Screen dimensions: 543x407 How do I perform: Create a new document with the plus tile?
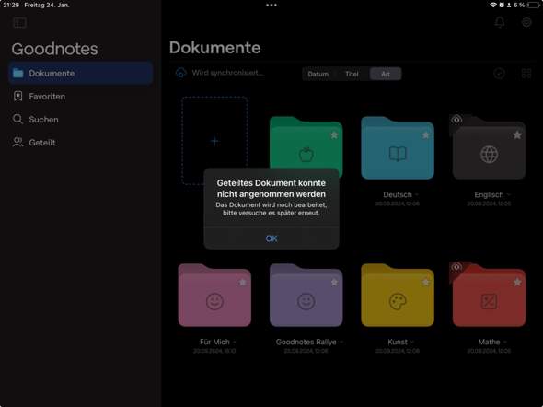[x=214, y=141]
